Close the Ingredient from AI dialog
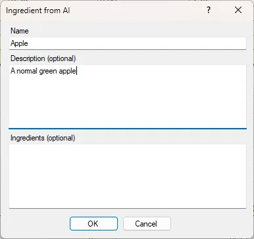Viewport: 254px width, 239px height. click(x=238, y=10)
